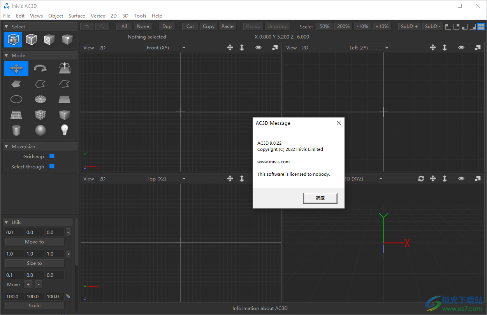Switch to bottom-left single view layout icon

pos(464,26)
